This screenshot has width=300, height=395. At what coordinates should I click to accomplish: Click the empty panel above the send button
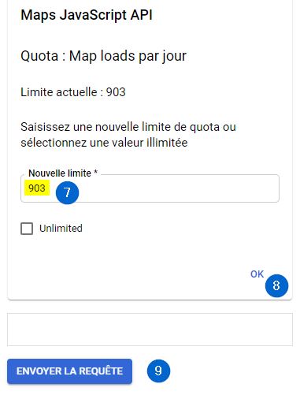pos(150,330)
